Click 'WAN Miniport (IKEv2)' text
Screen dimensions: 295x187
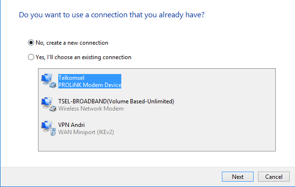point(86,132)
